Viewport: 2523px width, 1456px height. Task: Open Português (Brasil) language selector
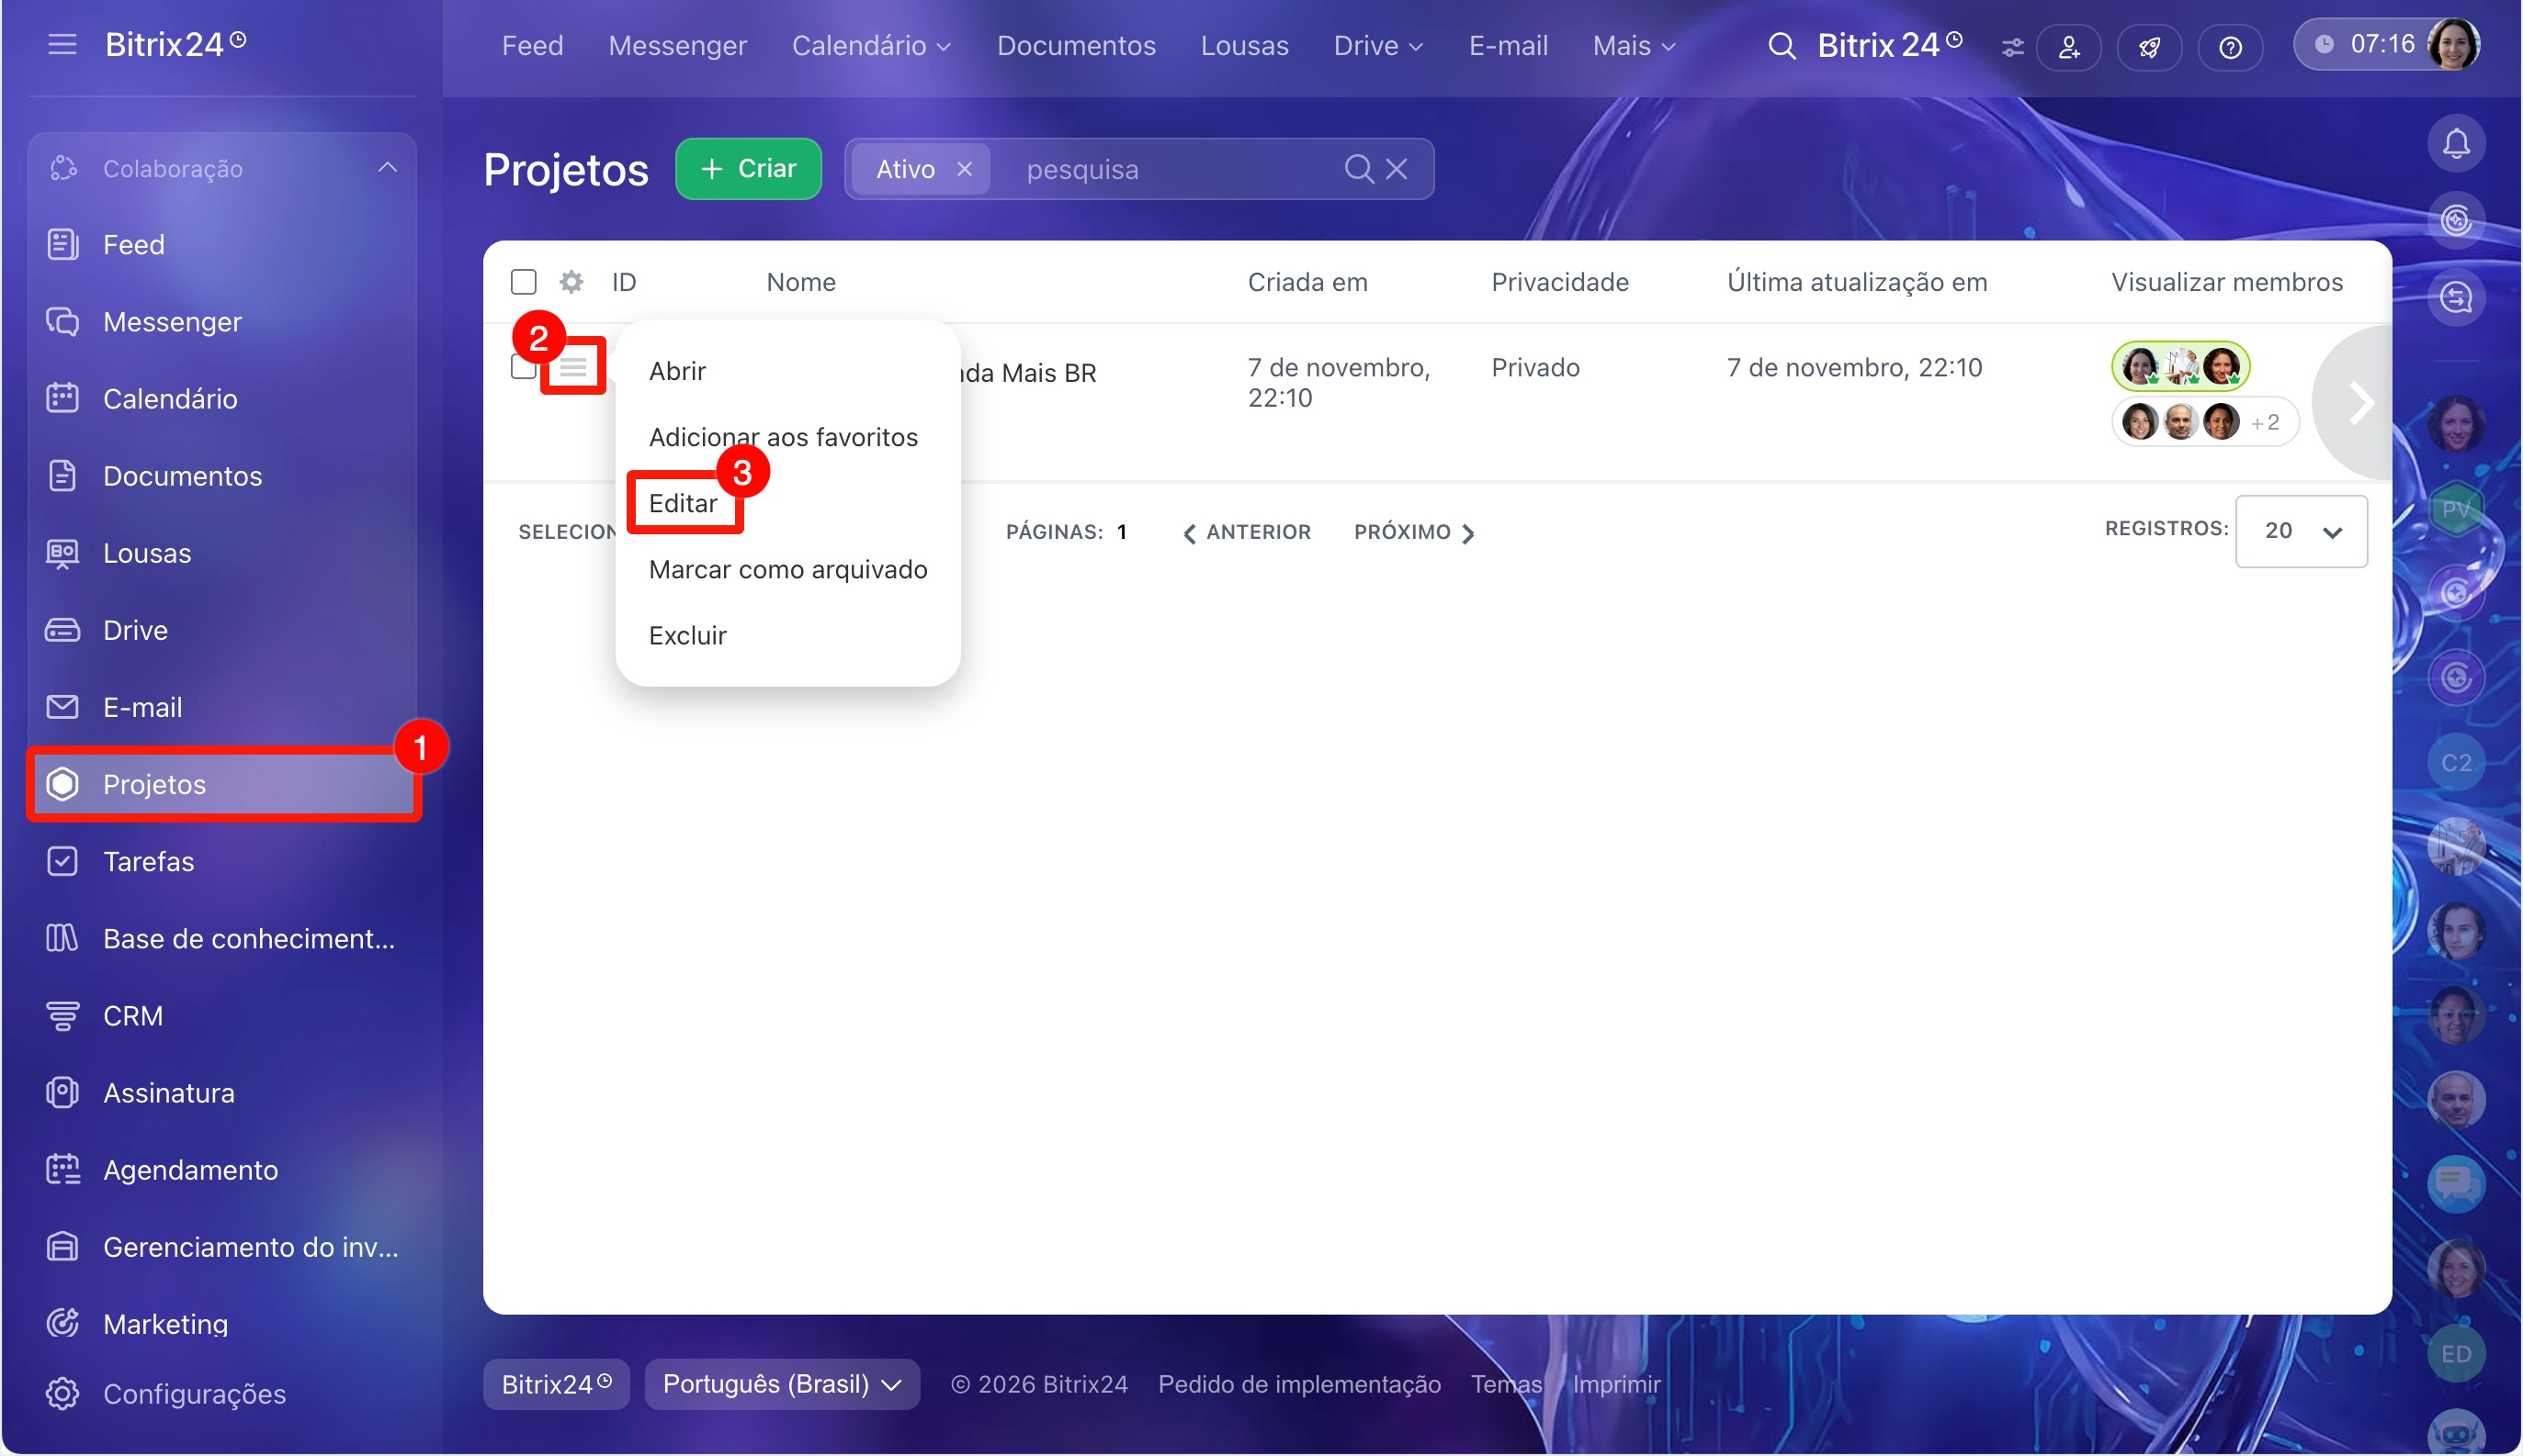pyautogui.click(x=781, y=1383)
